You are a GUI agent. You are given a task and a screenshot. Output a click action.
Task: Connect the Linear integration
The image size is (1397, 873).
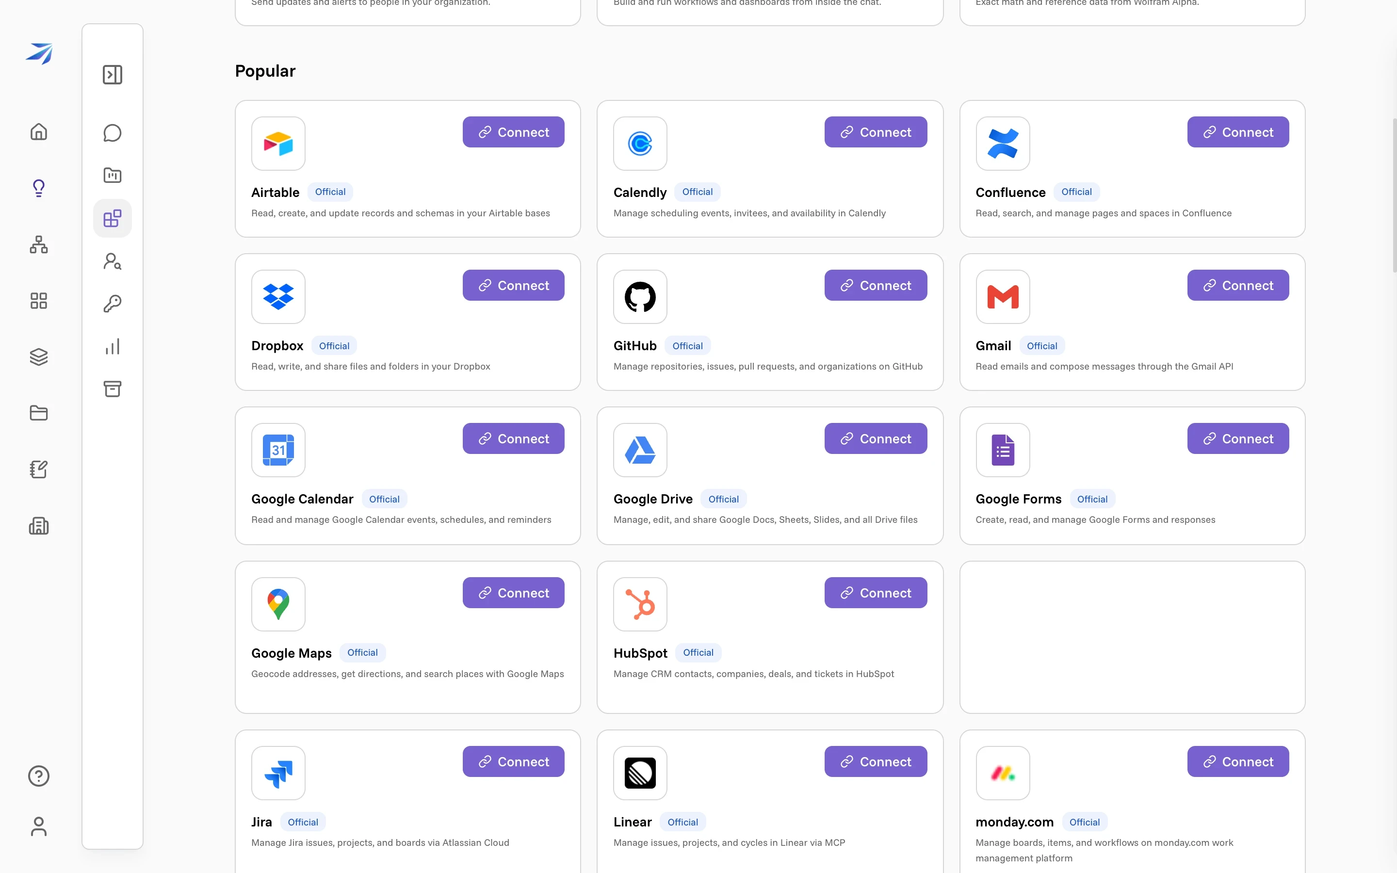(x=876, y=761)
